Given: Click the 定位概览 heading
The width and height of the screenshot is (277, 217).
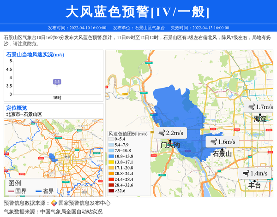Looking at the screenshot, I should pyautogui.click(x=17, y=108).
